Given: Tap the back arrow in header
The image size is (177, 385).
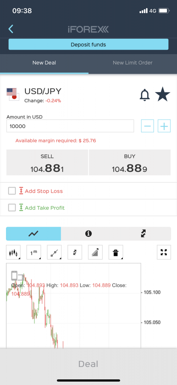Looking at the screenshot, I should click(x=11, y=29).
